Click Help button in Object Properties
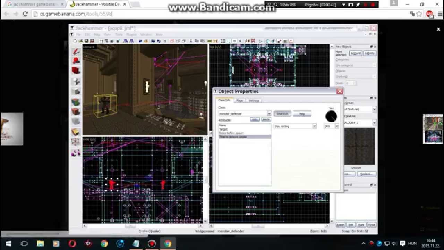Screen dimensions: 444x250 (302, 114)
